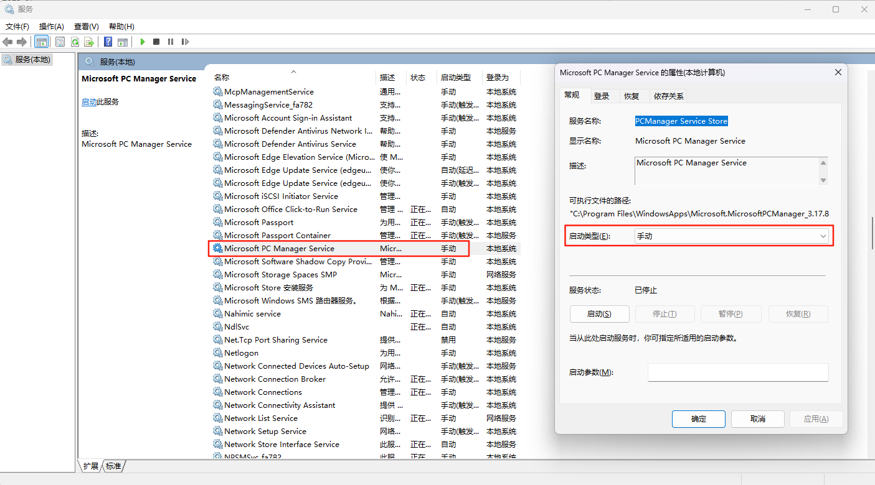Image resolution: width=875 pixels, height=485 pixels.
Task: Open Help via the question mark icon
Action: pos(108,42)
